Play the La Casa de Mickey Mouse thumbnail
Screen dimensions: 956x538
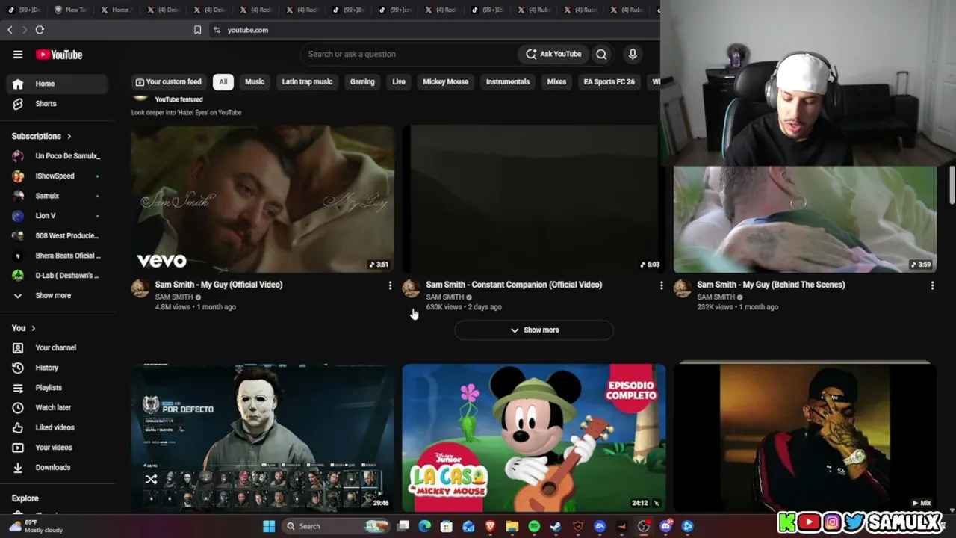pos(534,438)
